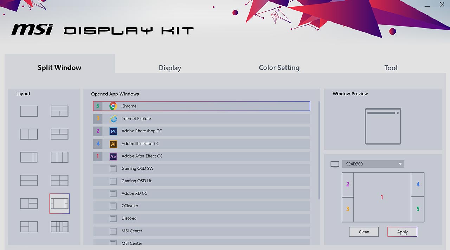
Task: Open the Color Setting tab
Action: [x=279, y=68]
